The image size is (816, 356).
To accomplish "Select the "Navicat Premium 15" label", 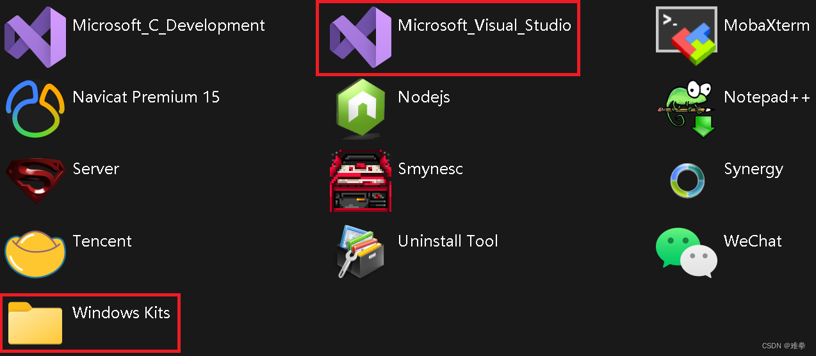I will pos(146,97).
